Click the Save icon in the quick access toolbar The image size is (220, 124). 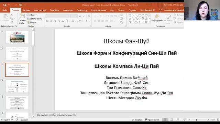click(4, 5)
